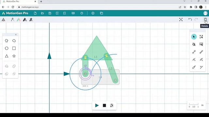Select the shape selection pointer tool
Screen dimensions: 209x117
(x=194, y=44)
